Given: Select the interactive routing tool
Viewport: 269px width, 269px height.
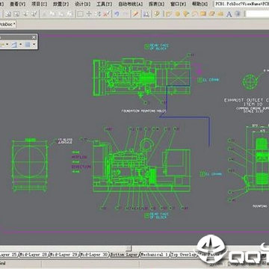Looking at the screenshot, I should (x=169, y=14).
